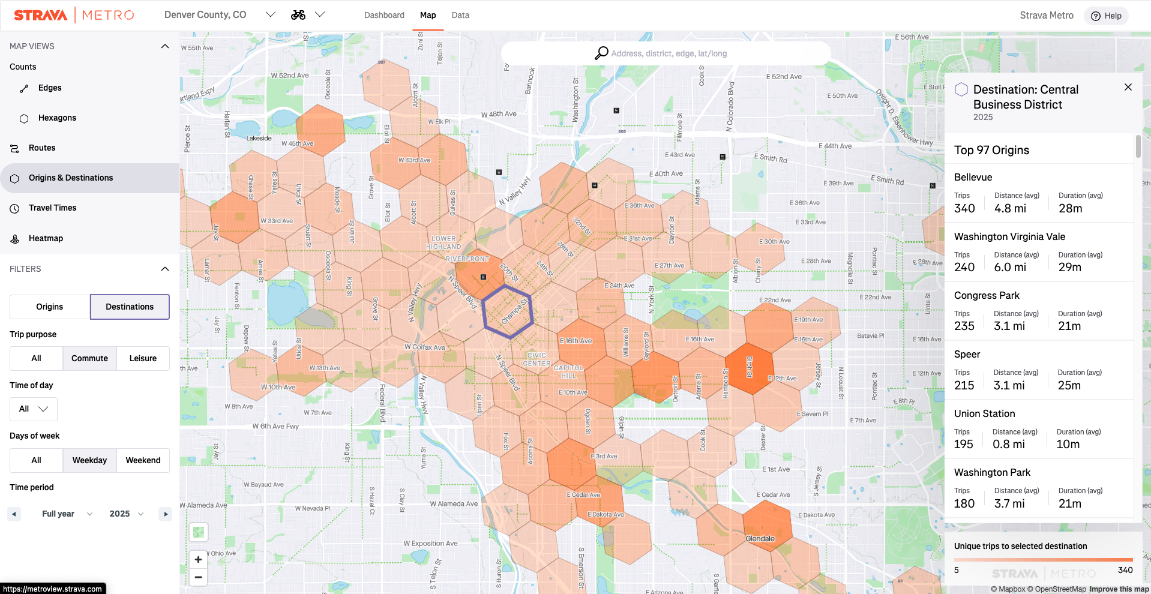Click the Improve this map link
Viewport: 1151px width, 594px height.
point(1119,589)
